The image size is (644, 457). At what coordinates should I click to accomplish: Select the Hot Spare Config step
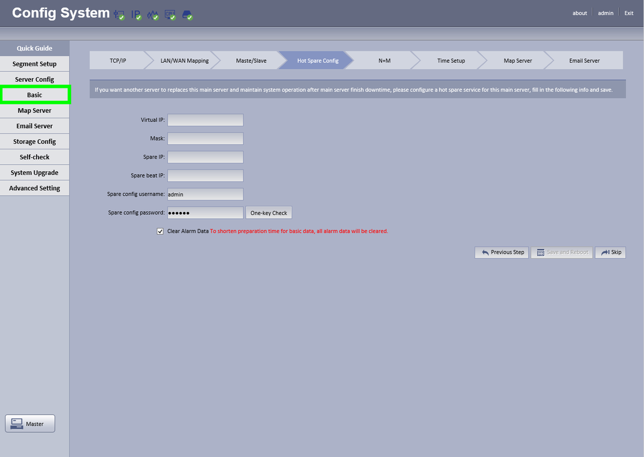[x=318, y=61]
